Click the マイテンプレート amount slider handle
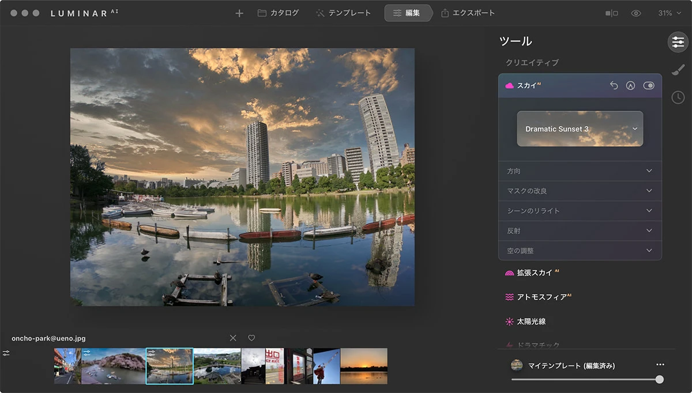 [x=660, y=379]
